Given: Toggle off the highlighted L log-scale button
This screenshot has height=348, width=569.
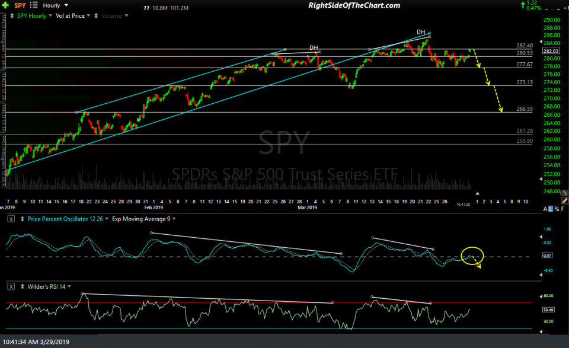Looking at the screenshot, I should pyautogui.click(x=550, y=208).
